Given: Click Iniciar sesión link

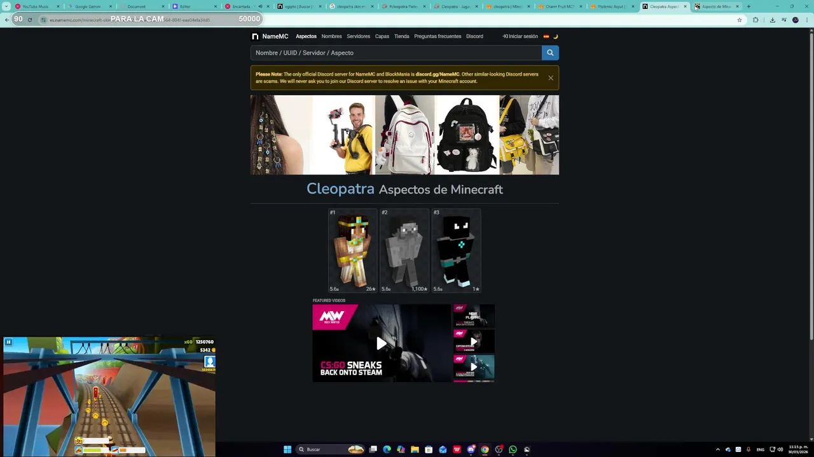Looking at the screenshot, I should [x=520, y=36].
